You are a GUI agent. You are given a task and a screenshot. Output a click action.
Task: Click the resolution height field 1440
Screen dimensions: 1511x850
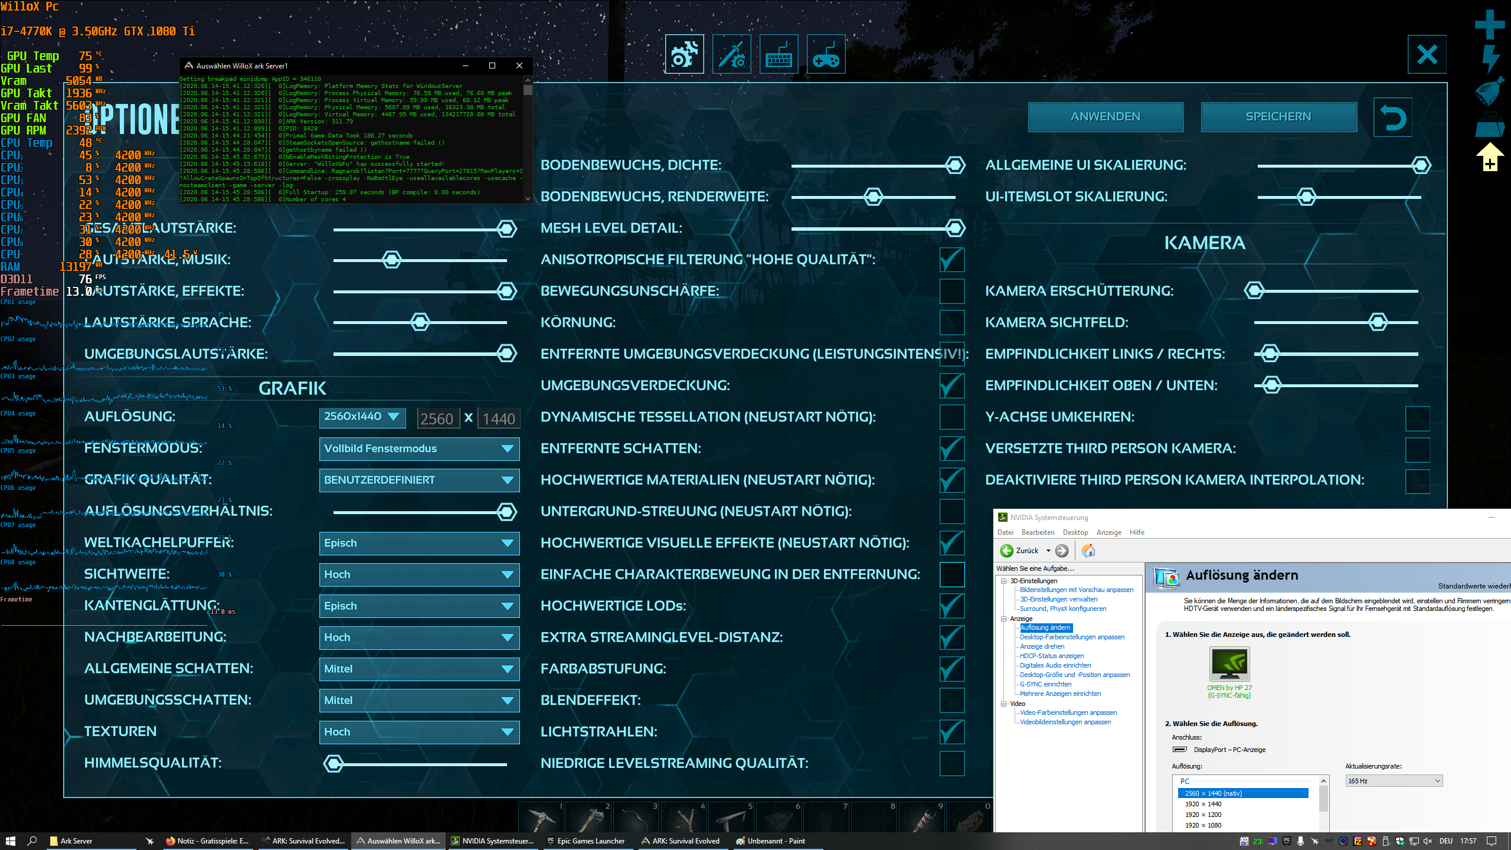(498, 418)
